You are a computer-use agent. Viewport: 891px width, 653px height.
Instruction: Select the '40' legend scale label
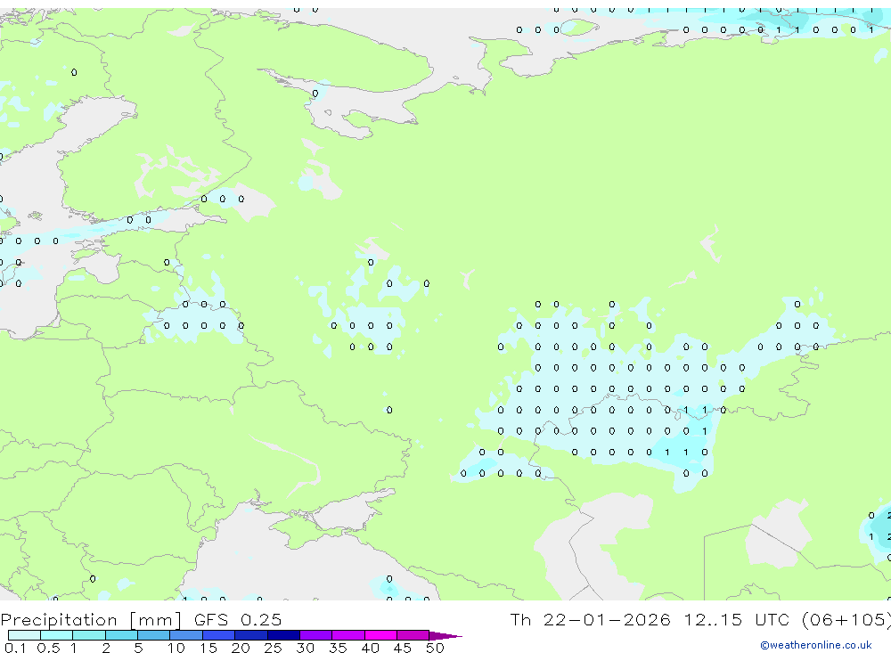click(370, 648)
